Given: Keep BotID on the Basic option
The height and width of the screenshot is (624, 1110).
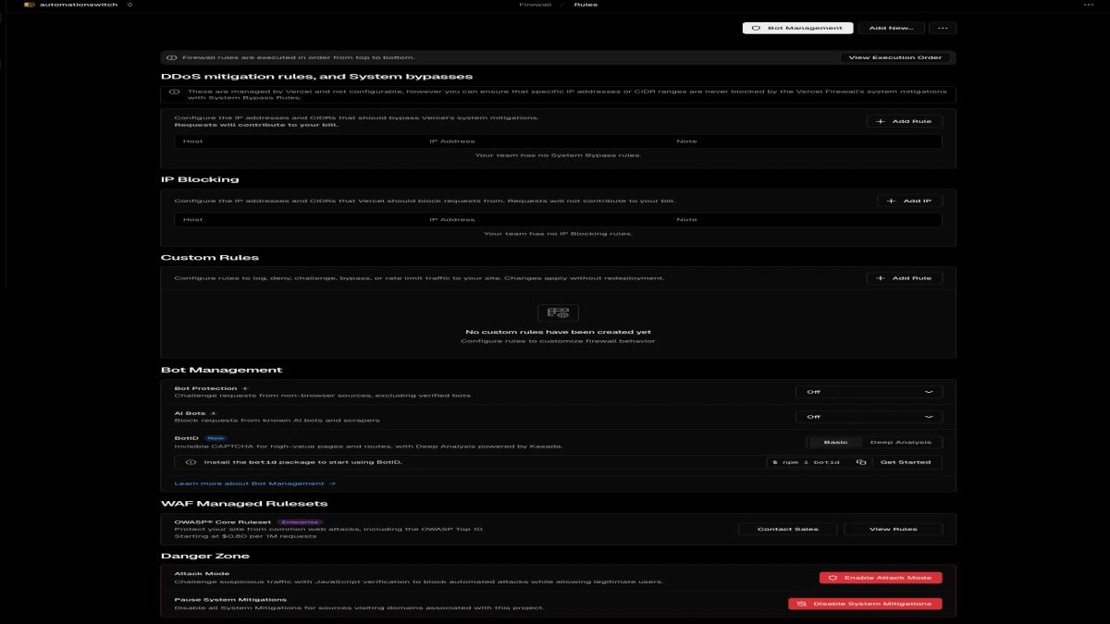Looking at the screenshot, I should pyautogui.click(x=837, y=442).
